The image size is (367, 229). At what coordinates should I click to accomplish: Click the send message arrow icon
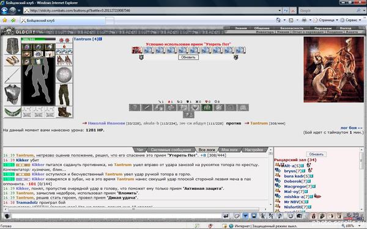click(x=226, y=216)
